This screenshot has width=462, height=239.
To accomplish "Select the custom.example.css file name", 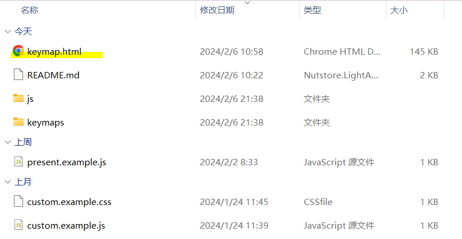I will (x=69, y=202).
